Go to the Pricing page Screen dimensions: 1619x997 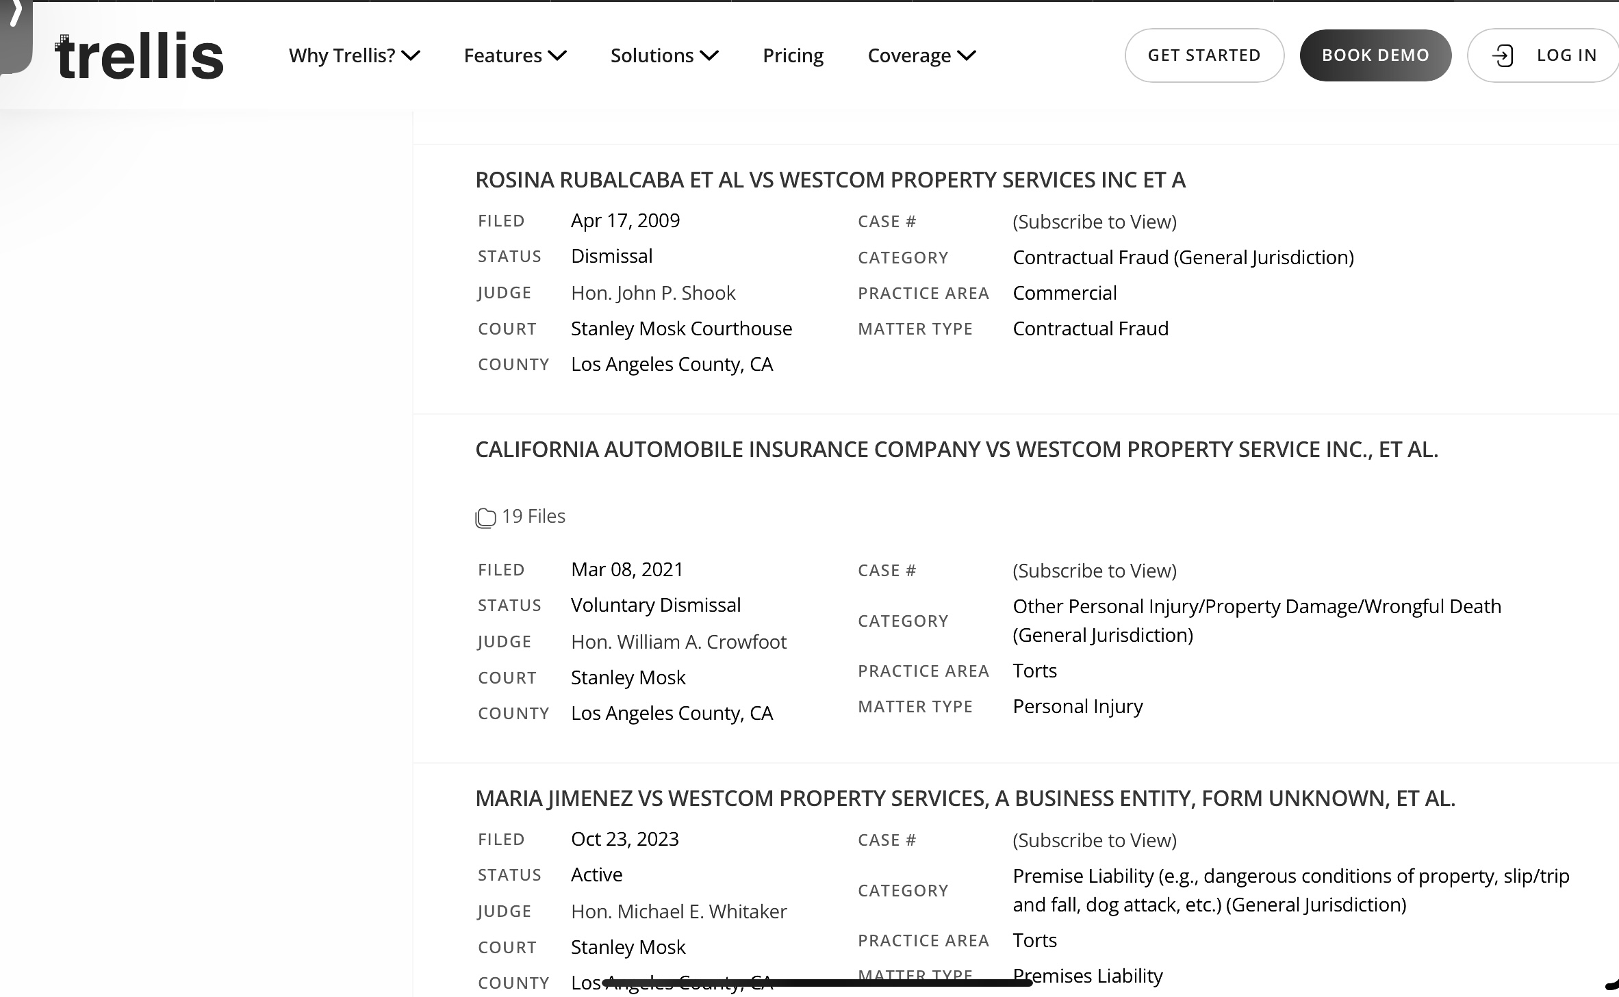[x=793, y=55]
